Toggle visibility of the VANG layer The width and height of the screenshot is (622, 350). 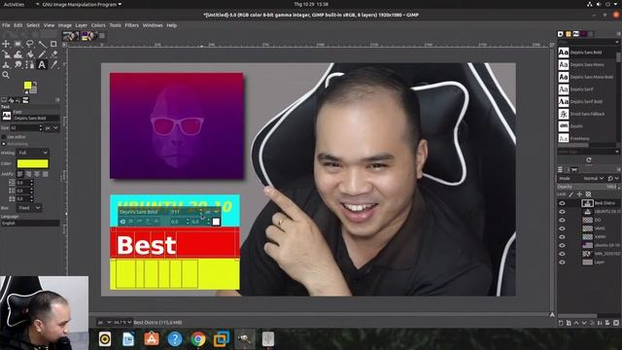[562, 228]
